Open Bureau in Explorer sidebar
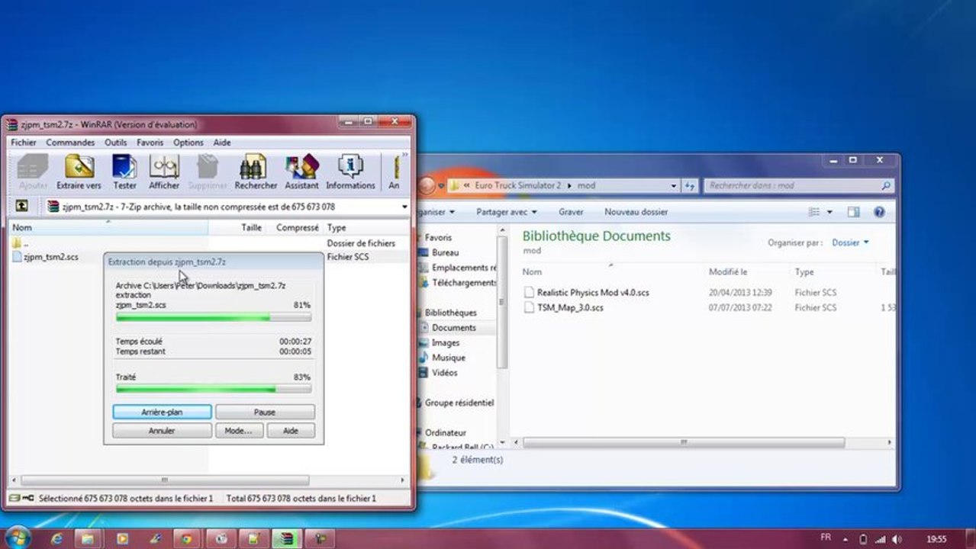Viewport: 976px width, 549px height. pyautogui.click(x=445, y=252)
